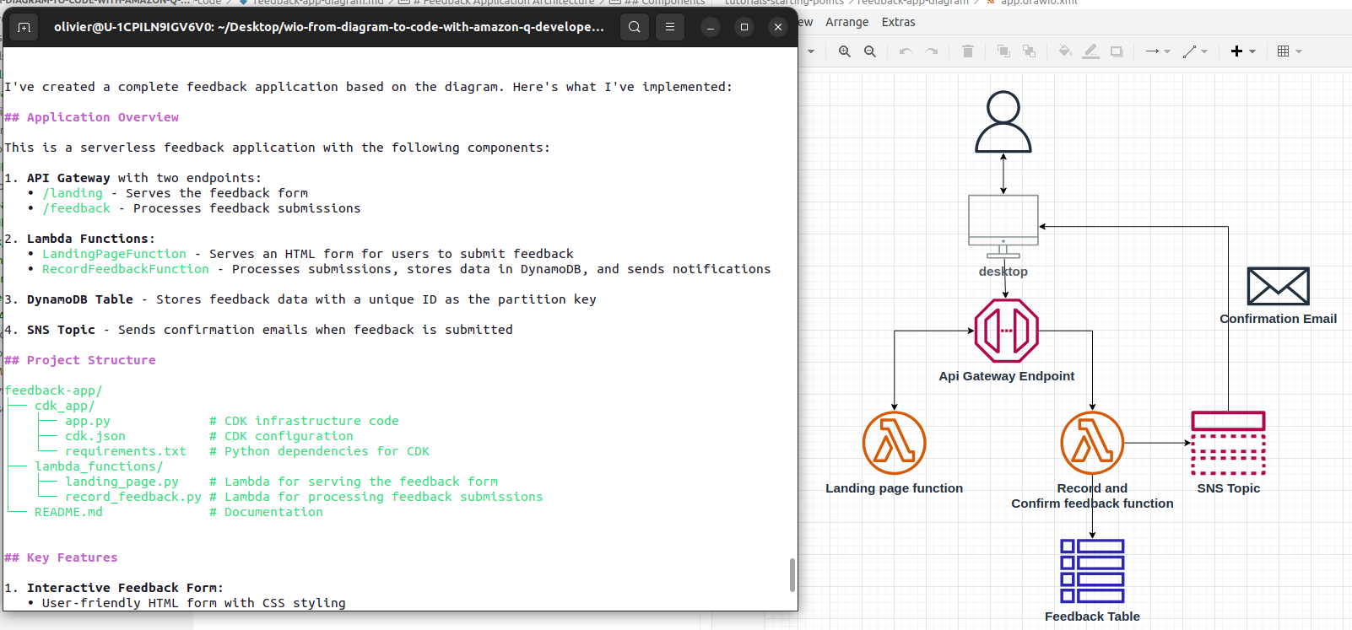Click 'feedback-app/' root folder text
Viewport: 1352px width, 630px height.
point(53,390)
